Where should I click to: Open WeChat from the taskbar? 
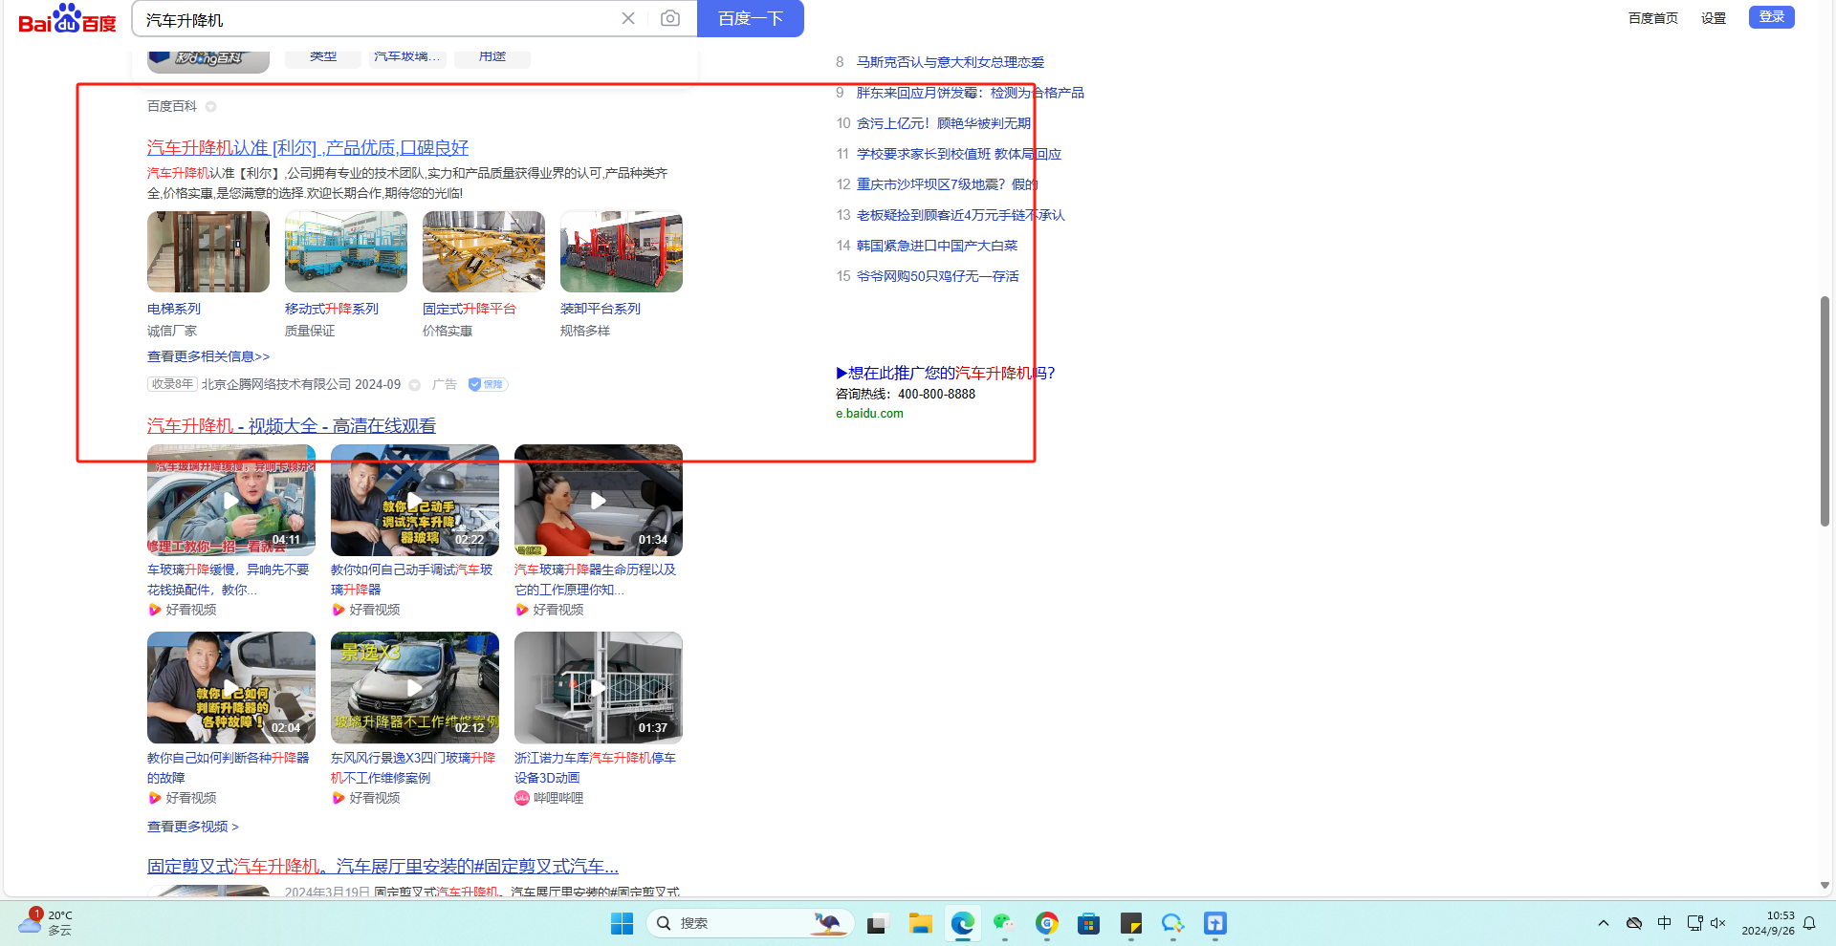point(1004,923)
